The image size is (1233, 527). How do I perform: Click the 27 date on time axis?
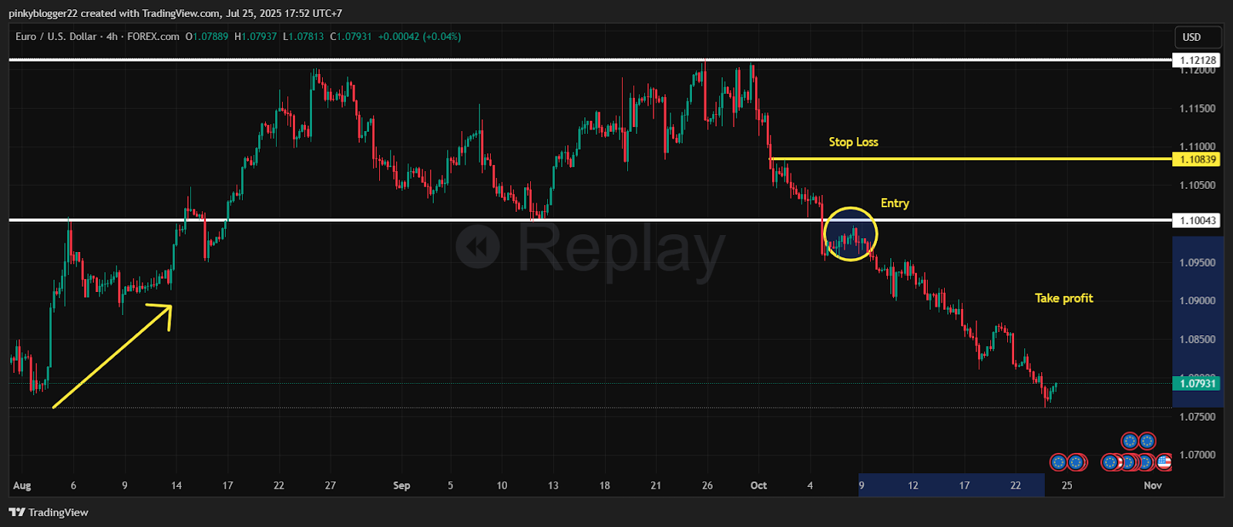tap(330, 485)
